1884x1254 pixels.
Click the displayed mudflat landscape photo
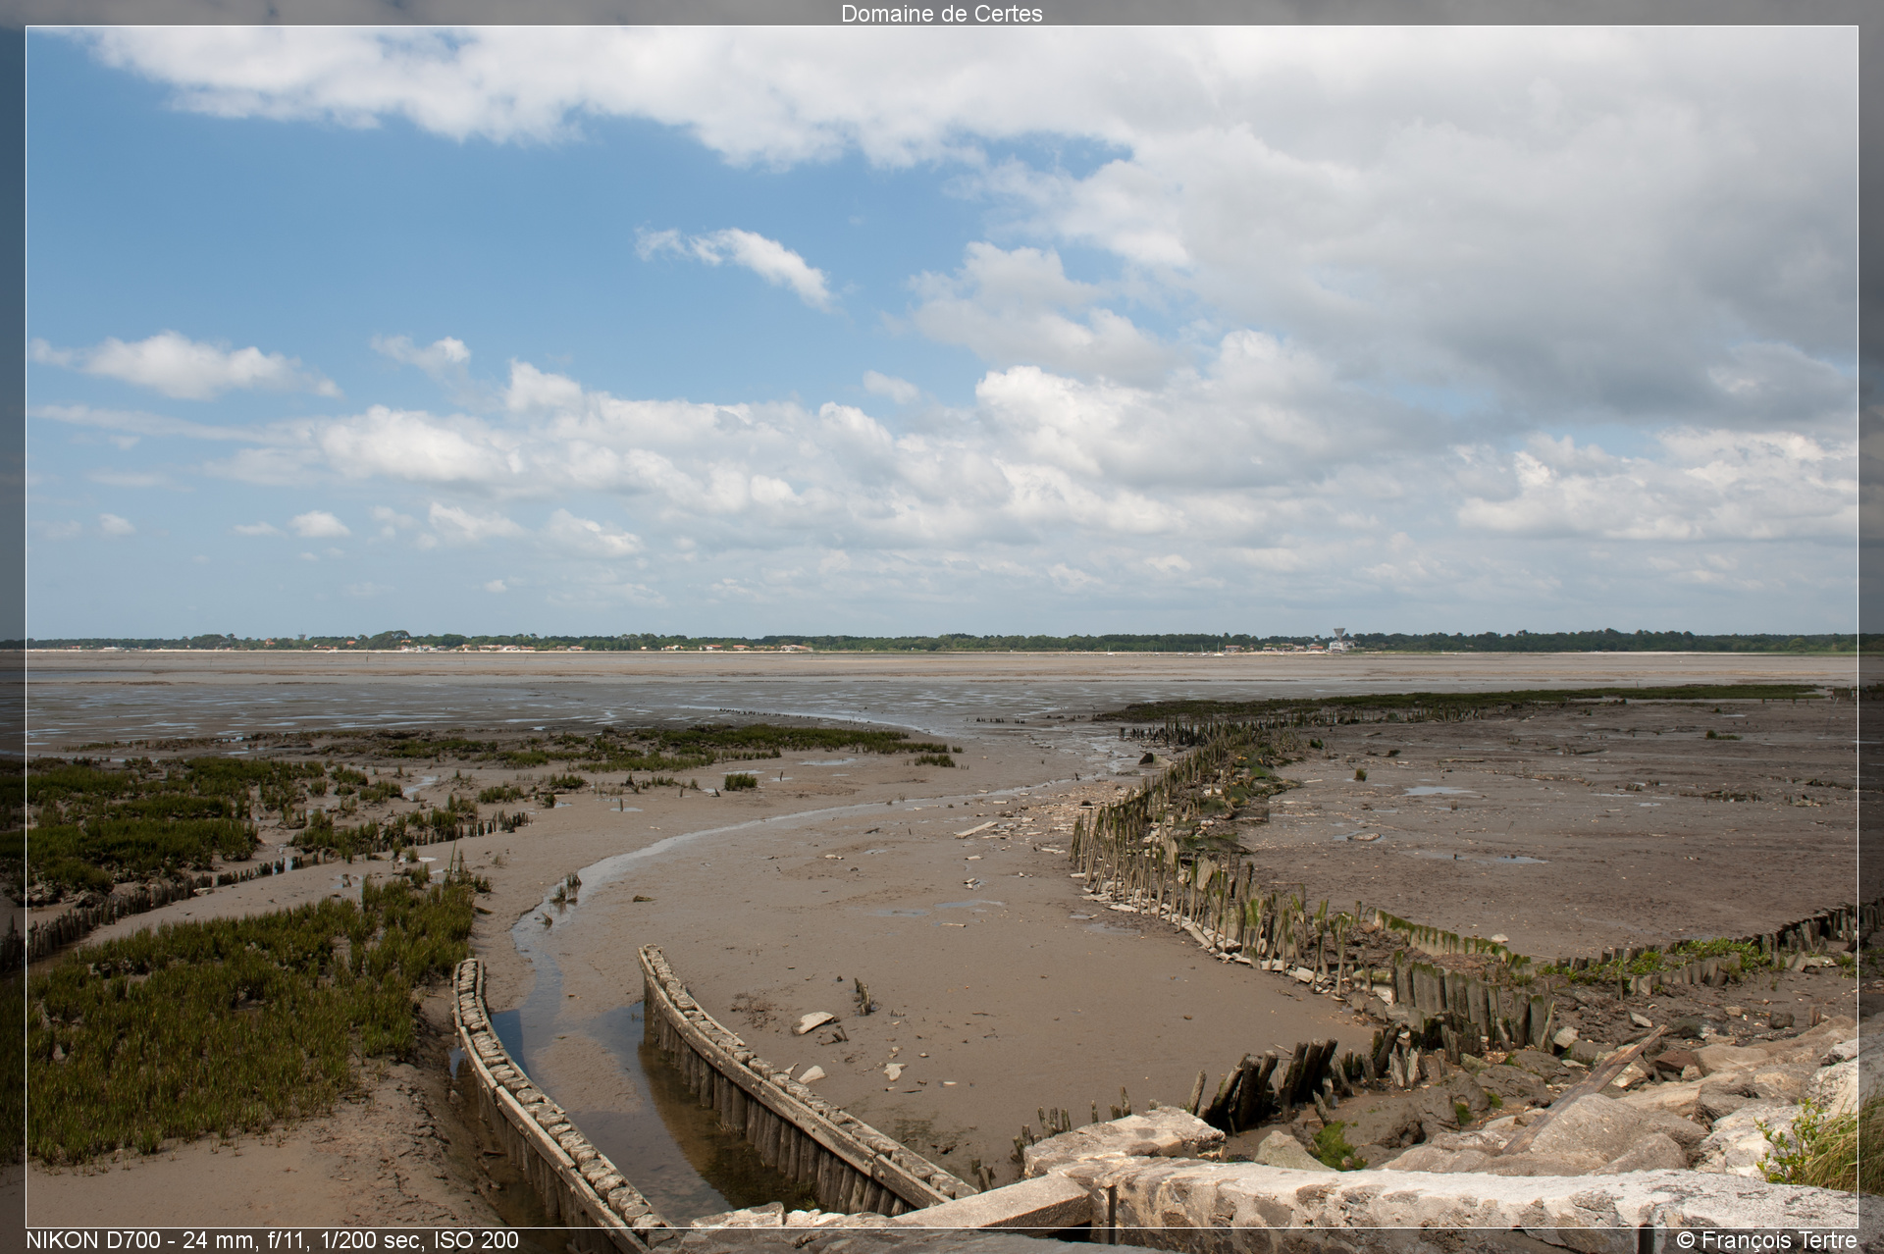941,627
